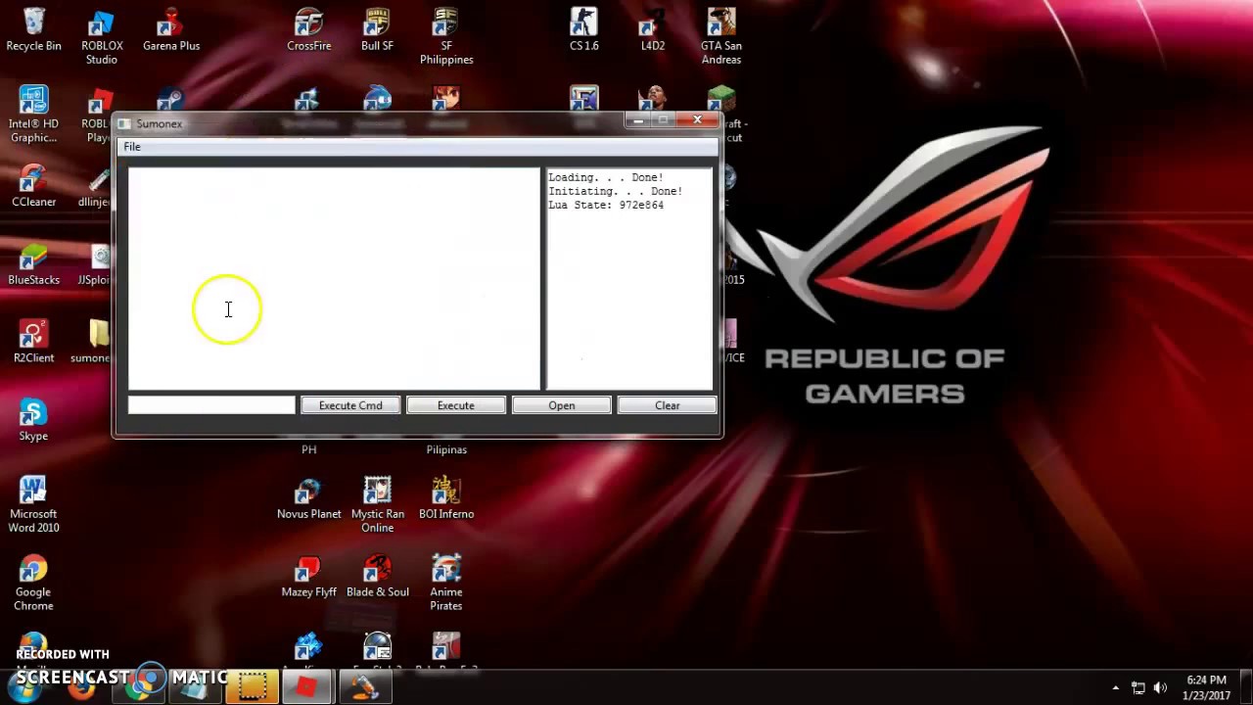The height and width of the screenshot is (705, 1253).
Task: Select the Intel HD Graphics desktop icon
Action: tap(33, 116)
